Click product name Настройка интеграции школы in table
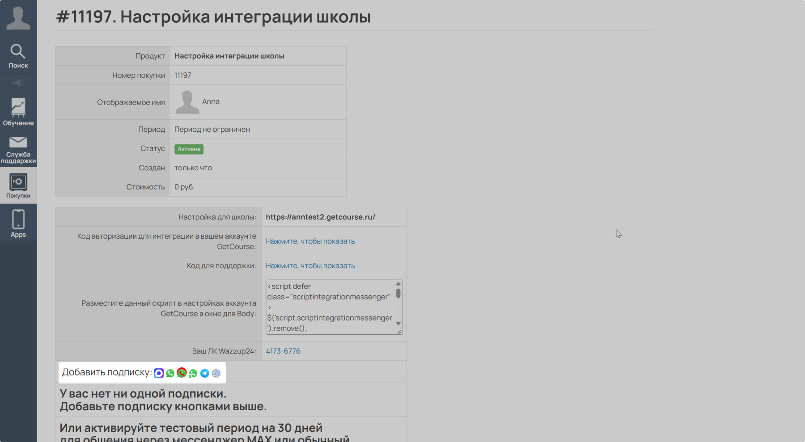Screen dimensions: 805x442 coord(229,56)
